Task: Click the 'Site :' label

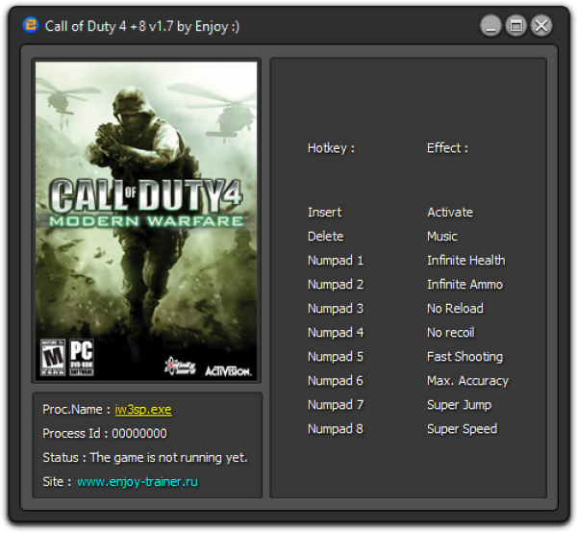Action: [x=57, y=481]
